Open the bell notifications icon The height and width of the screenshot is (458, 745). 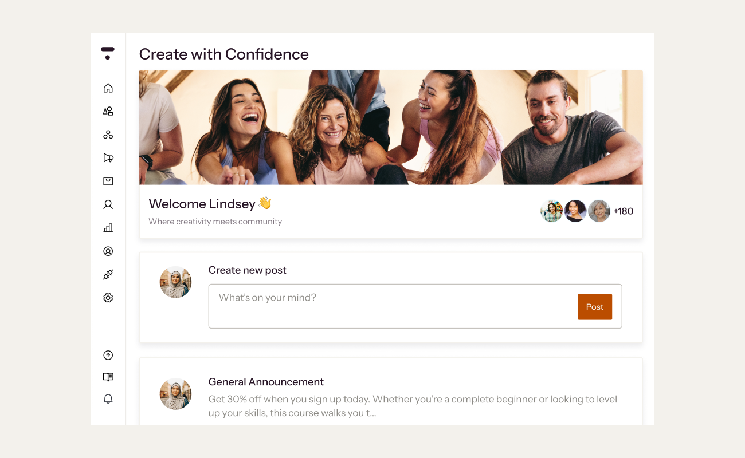pyautogui.click(x=108, y=399)
